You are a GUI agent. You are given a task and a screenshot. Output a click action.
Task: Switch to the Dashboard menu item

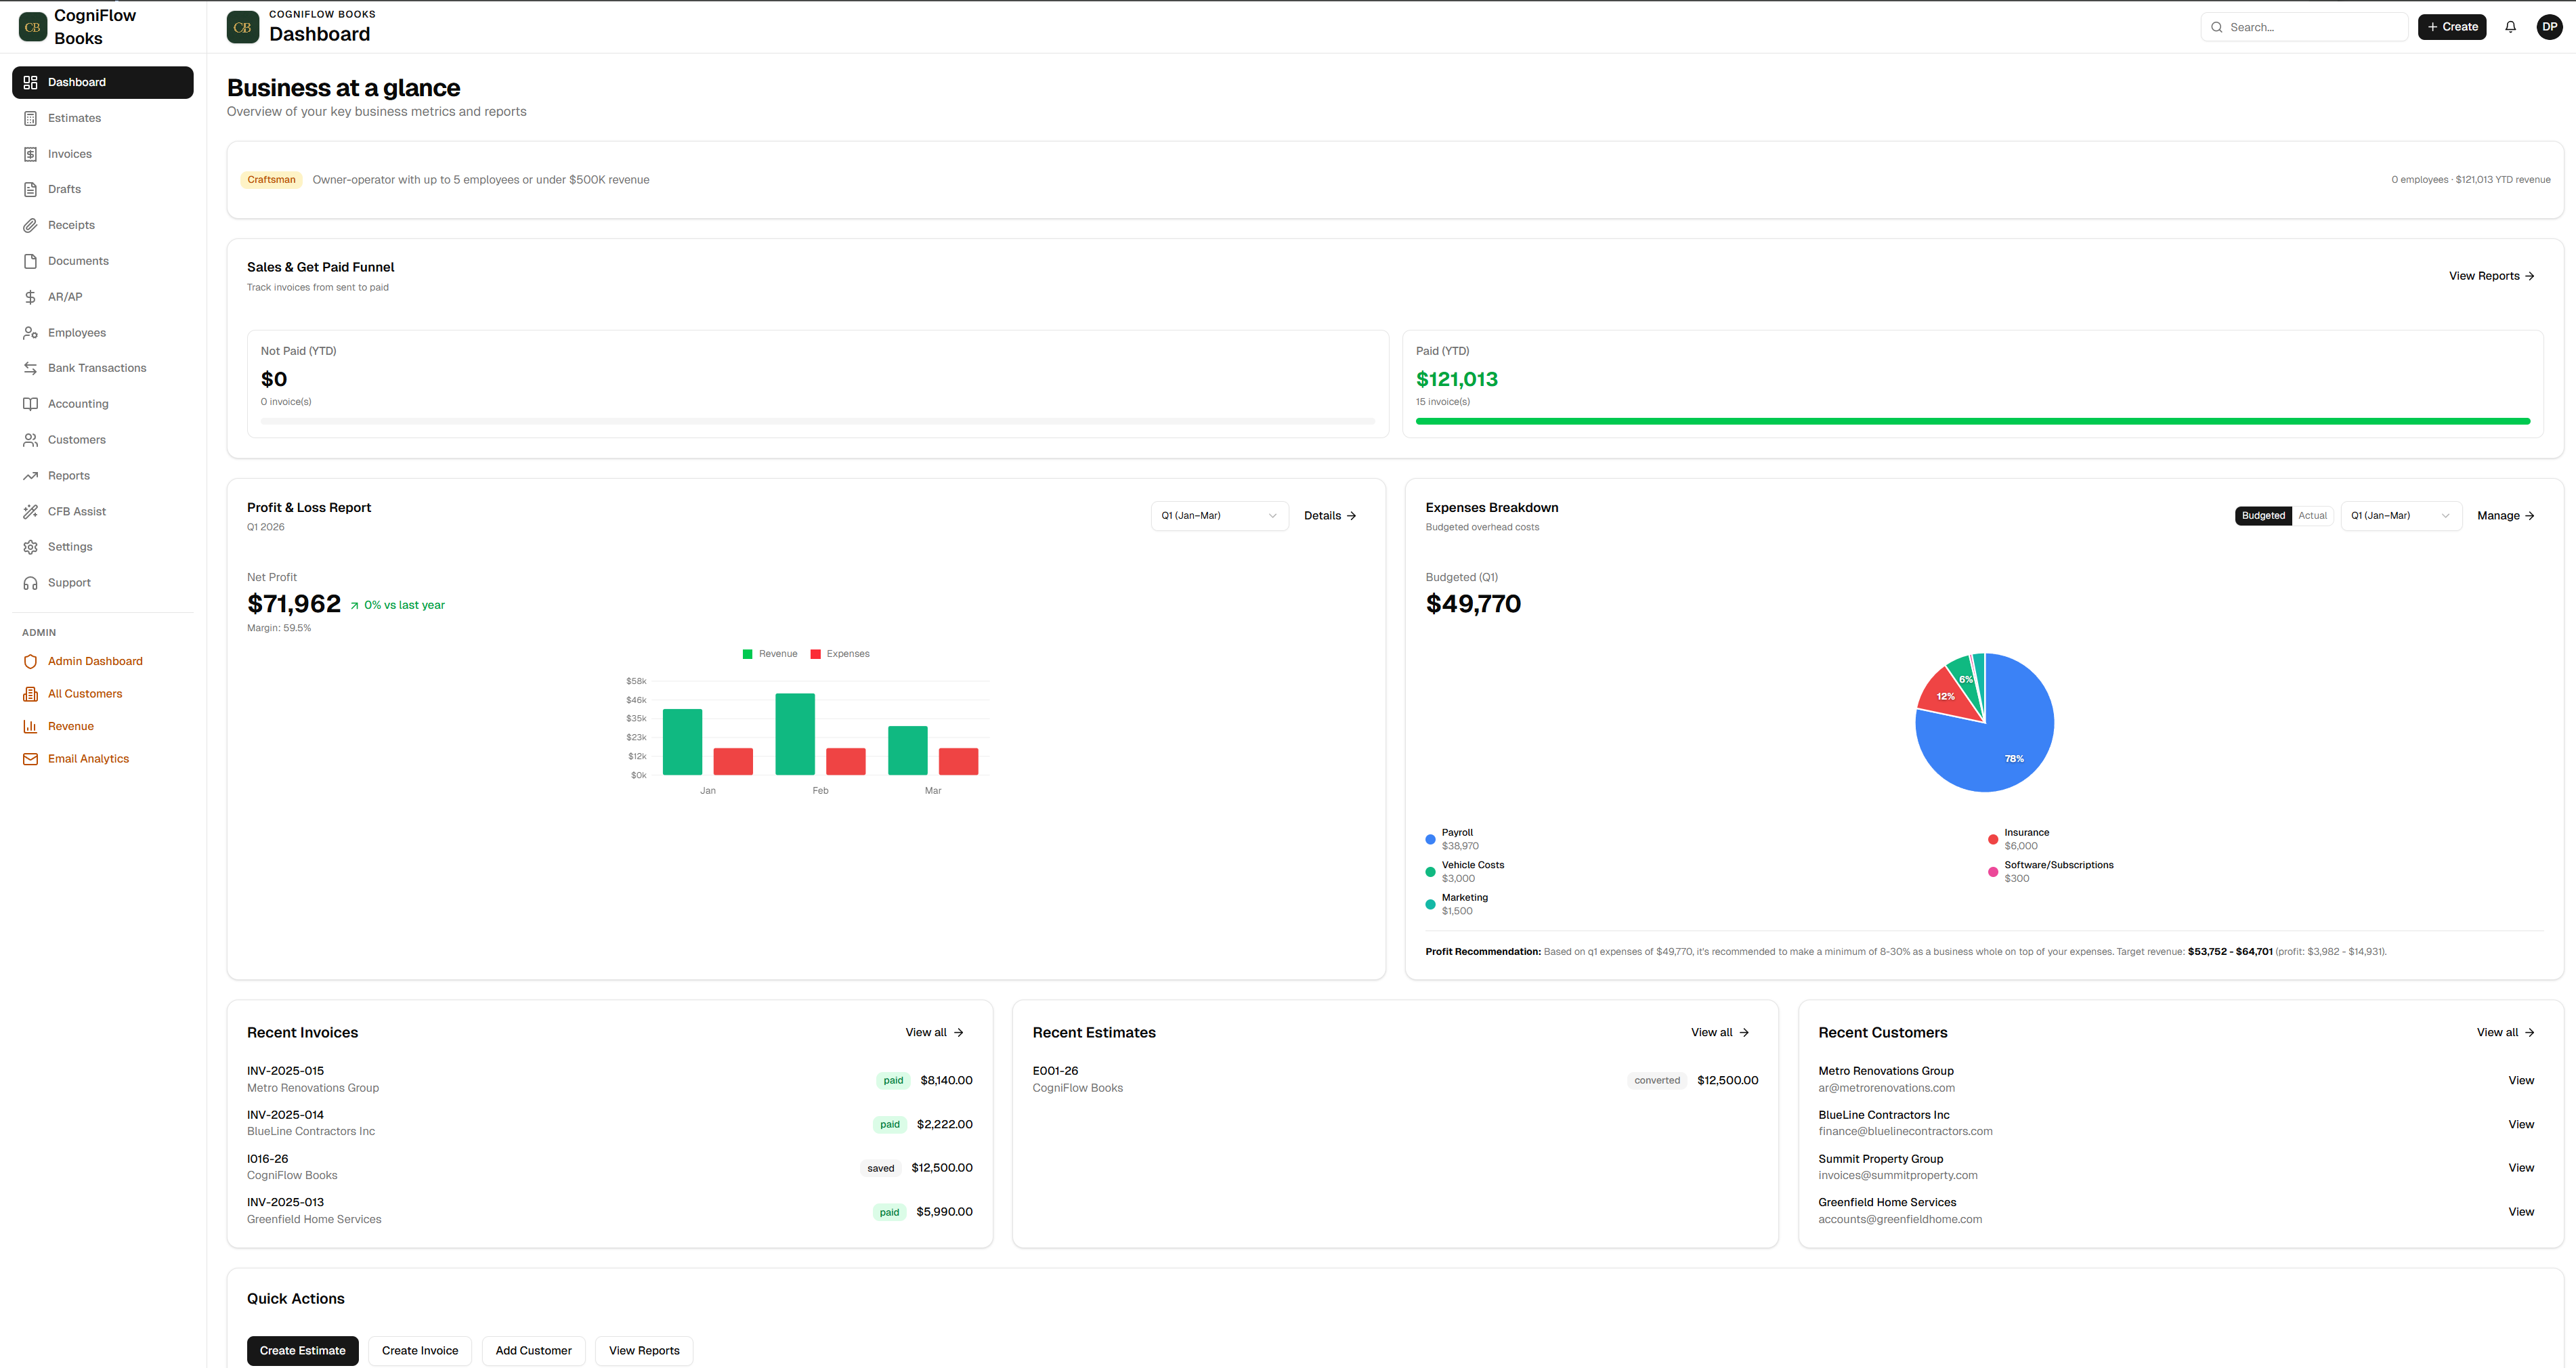(77, 82)
